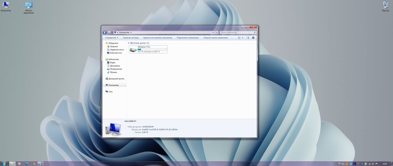This screenshot has height=166, width=393.
Task: Click the Action Center flag tray icon
Action: click(x=377, y=164)
